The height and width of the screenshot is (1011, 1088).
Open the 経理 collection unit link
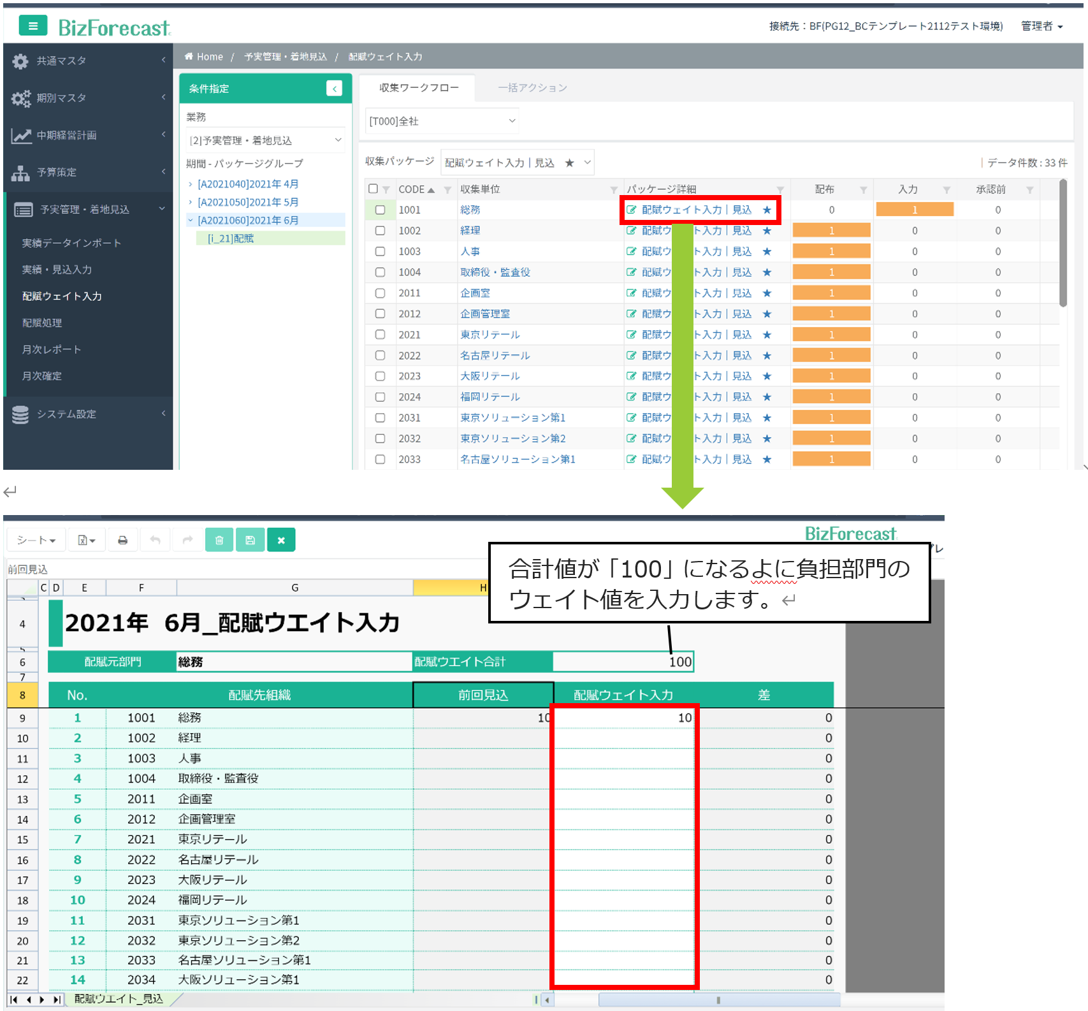click(x=470, y=231)
